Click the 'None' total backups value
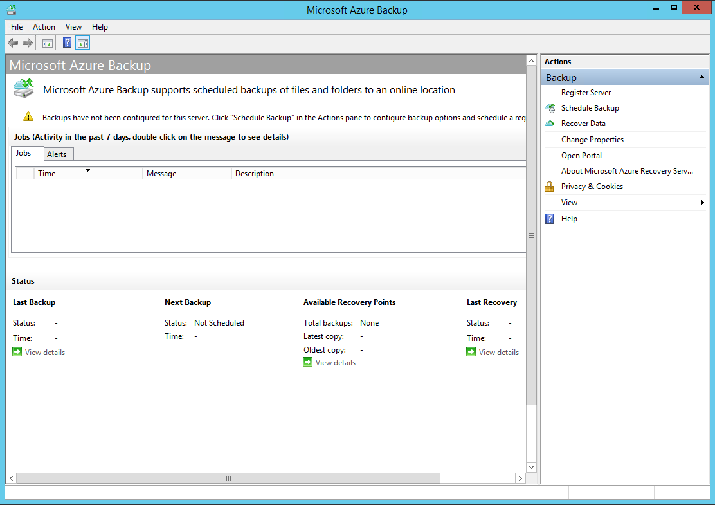This screenshot has width=715, height=505. (x=369, y=323)
